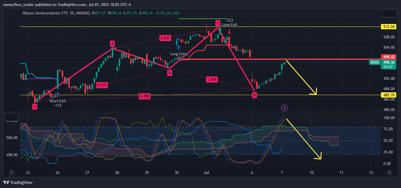Image resolution: width=401 pixels, height=188 pixels.
Task: Click the rounded box in chart top-right corner
Action: point(389,14)
